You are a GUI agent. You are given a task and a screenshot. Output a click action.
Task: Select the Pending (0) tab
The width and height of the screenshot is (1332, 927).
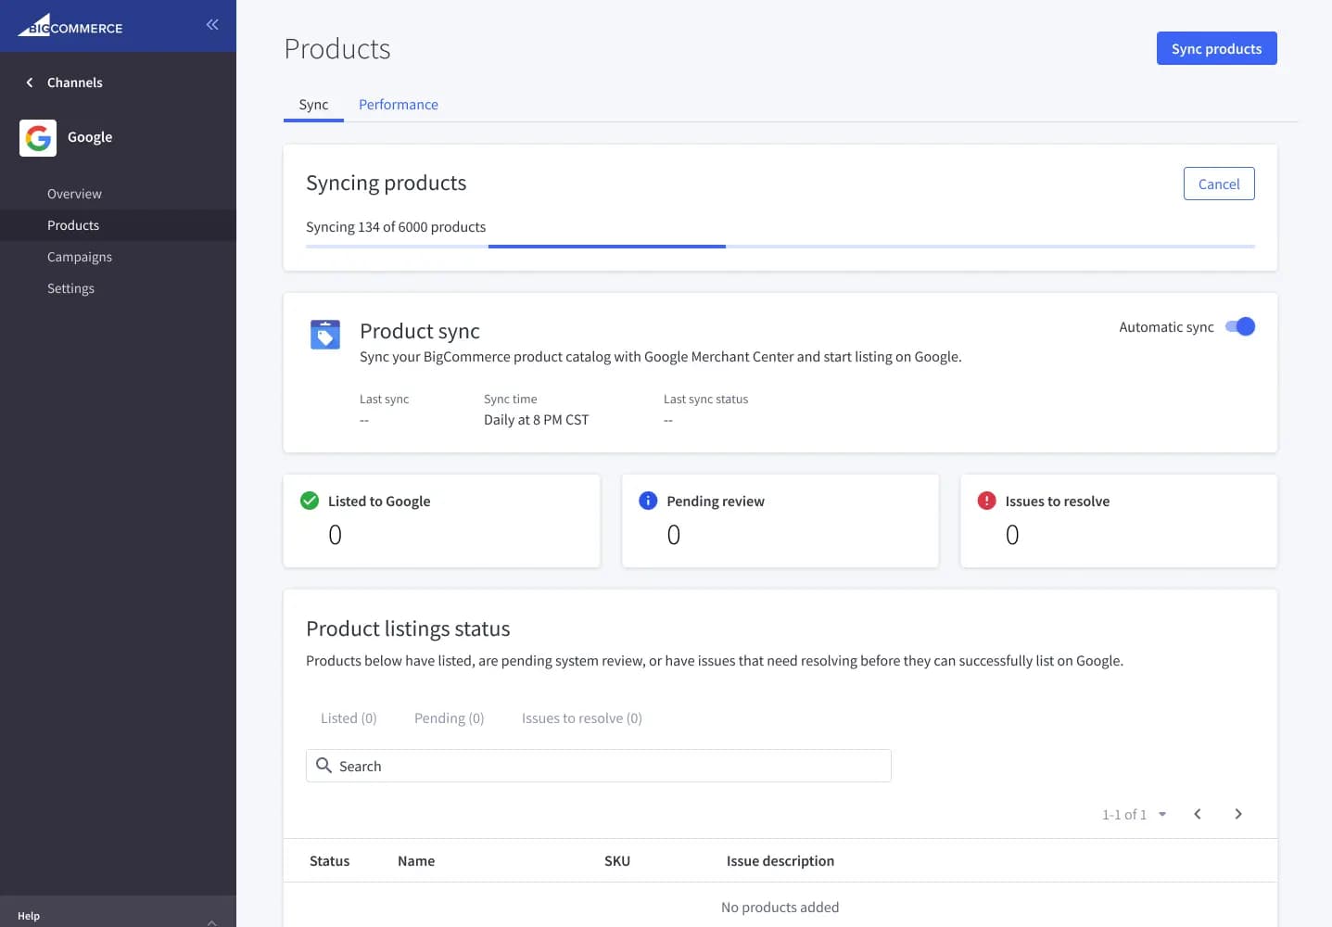coord(449,718)
